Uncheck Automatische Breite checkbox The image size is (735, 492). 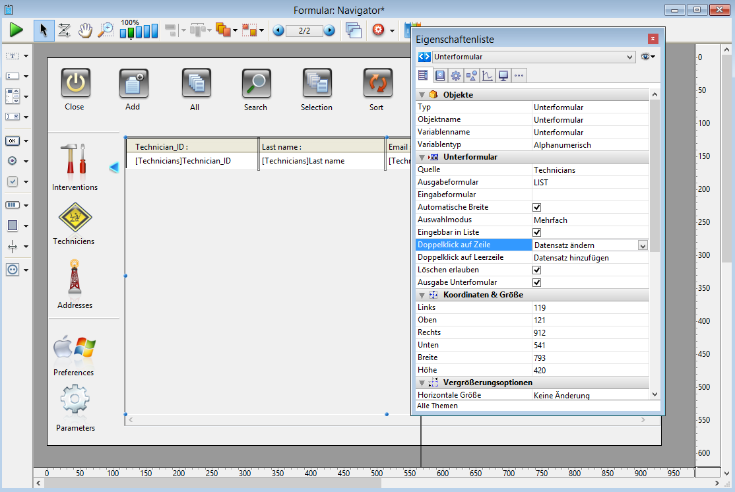pyautogui.click(x=536, y=208)
